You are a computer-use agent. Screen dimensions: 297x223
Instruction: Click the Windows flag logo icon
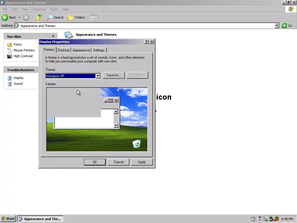pyautogui.click(x=291, y=9)
